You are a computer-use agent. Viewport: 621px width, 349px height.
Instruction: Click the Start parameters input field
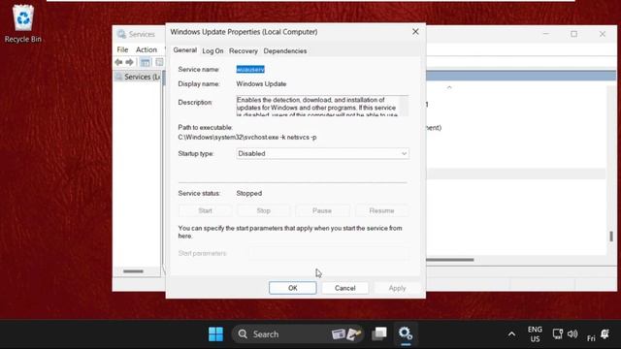coord(329,253)
